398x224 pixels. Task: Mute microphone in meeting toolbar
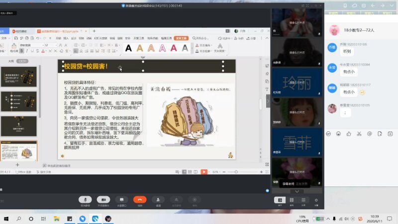click(x=85, y=199)
